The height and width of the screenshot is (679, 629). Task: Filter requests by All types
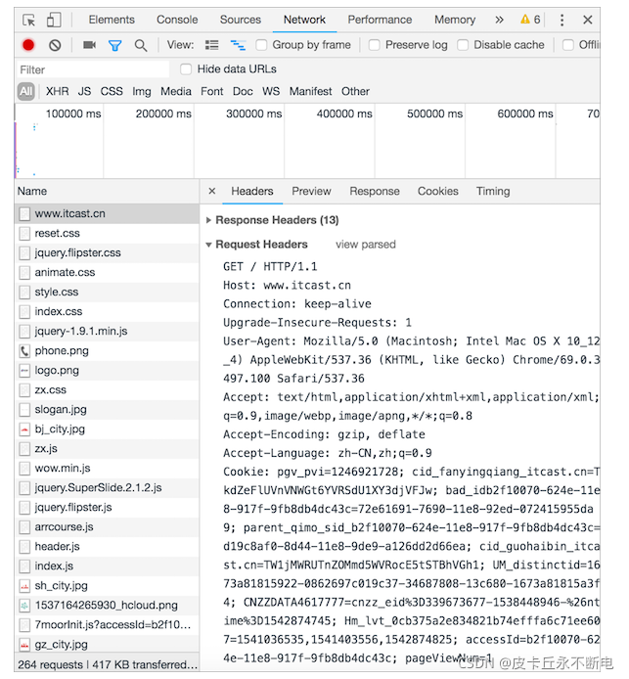26,91
